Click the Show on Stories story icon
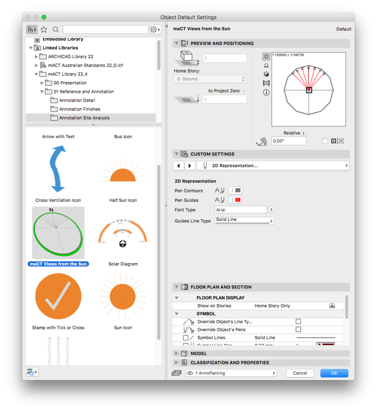Viewport: 377px width, 412px height. tap(332, 306)
